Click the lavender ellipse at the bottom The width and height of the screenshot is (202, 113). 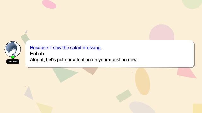pyautogui.click(x=142, y=108)
